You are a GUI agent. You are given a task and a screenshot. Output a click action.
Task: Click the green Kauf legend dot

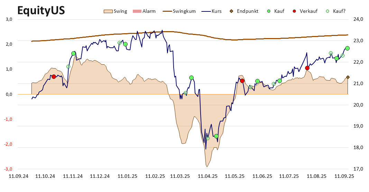coord(269,11)
